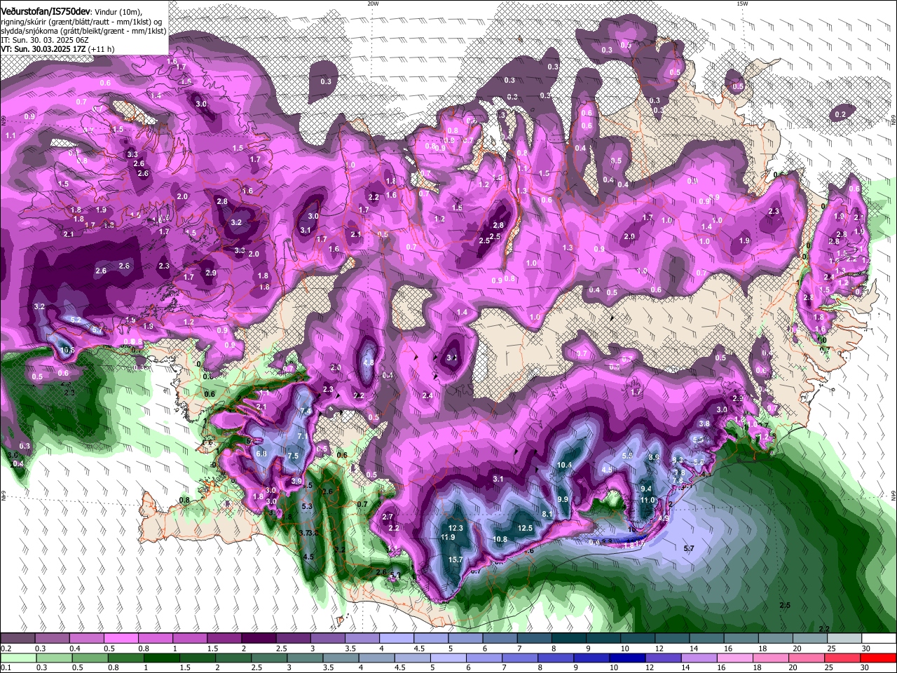Select the VT: Sun. 30.03.2025 17Z line
The image size is (897, 673).
43,49
